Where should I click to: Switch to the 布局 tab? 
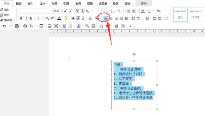tap(54, 4)
